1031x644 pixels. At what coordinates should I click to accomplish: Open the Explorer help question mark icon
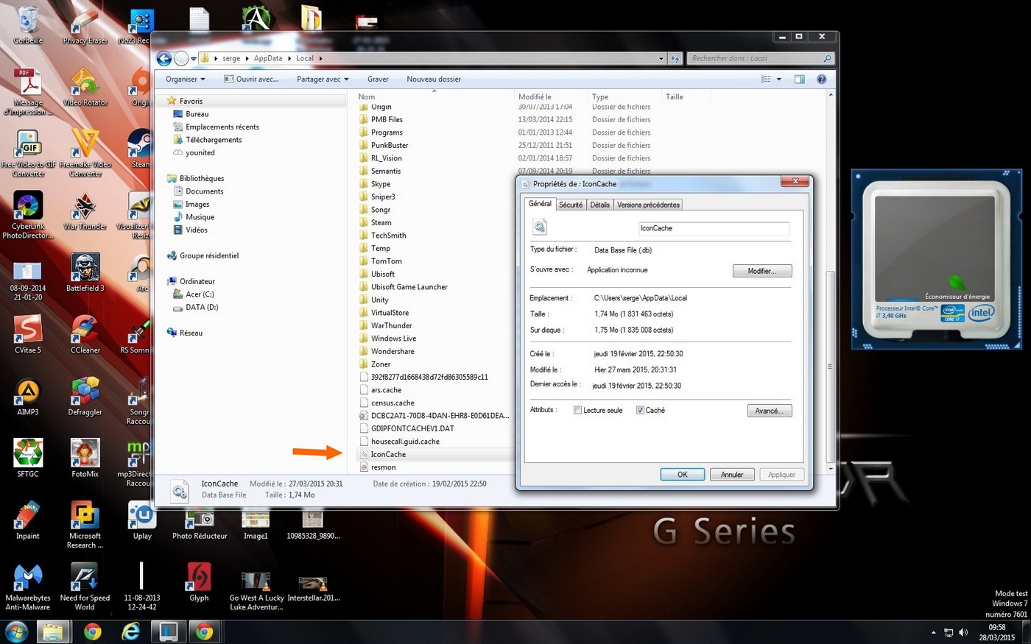point(821,79)
